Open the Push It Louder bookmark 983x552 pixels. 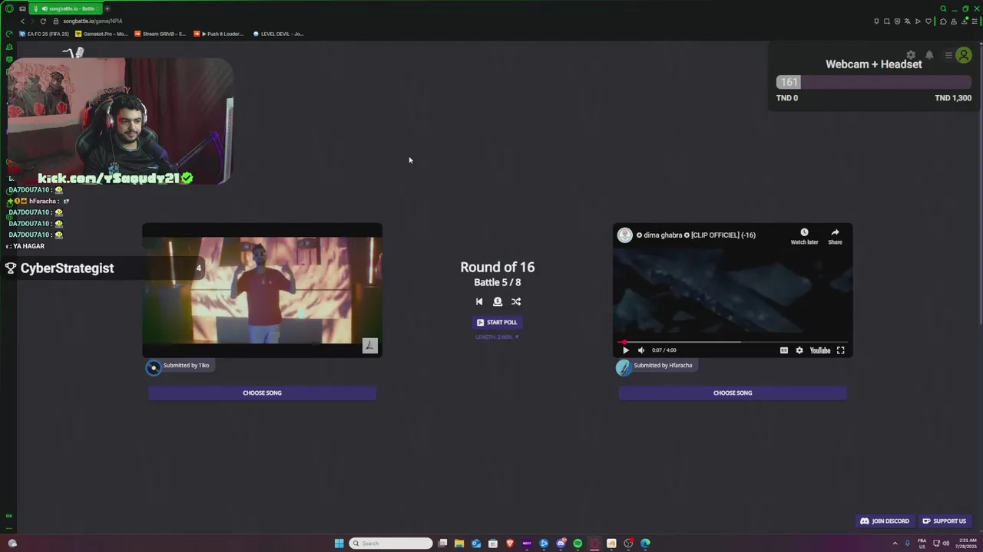click(x=219, y=34)
